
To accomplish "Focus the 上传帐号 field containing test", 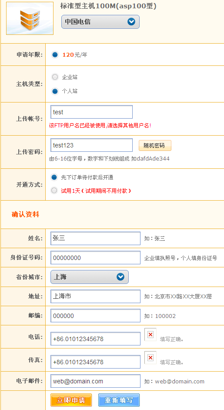I will (91, 112).
